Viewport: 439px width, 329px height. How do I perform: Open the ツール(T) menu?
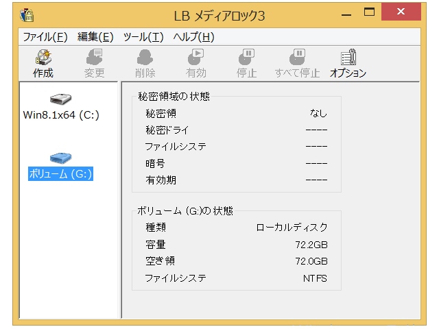click(x=143, y=37)
